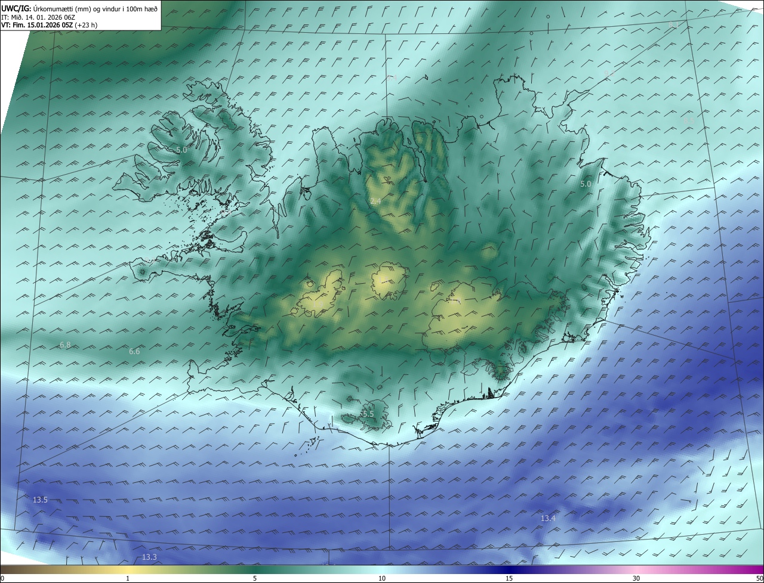Click the 13.4 value label
764x583 pixels.
(x=548, y=519)
